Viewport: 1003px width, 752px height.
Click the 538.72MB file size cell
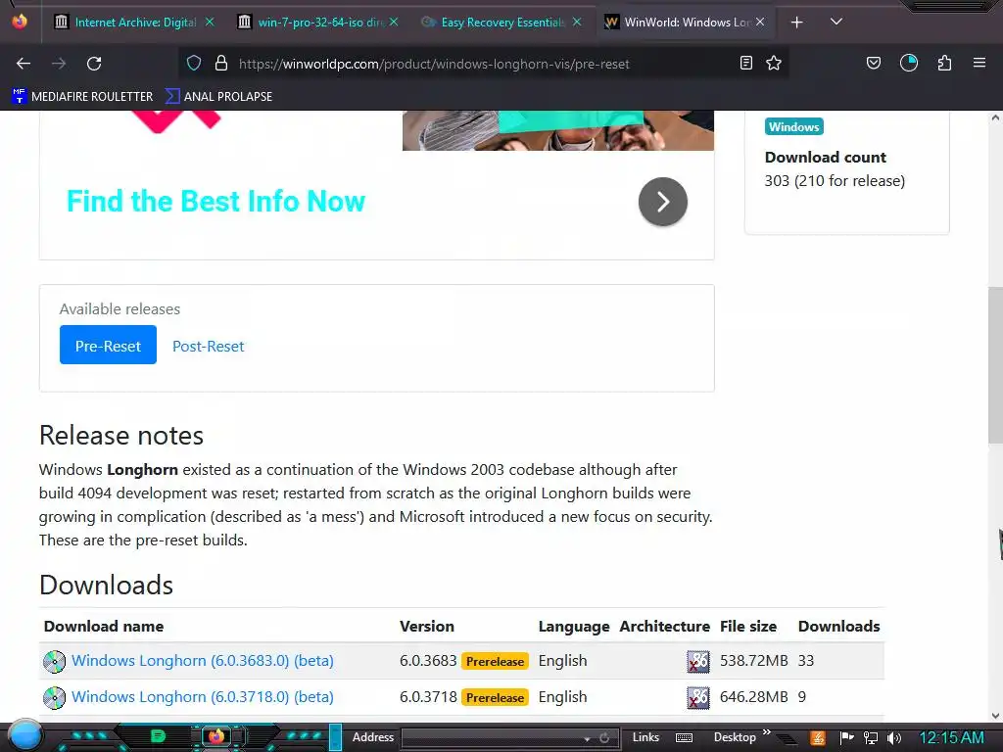click(753, 661)
